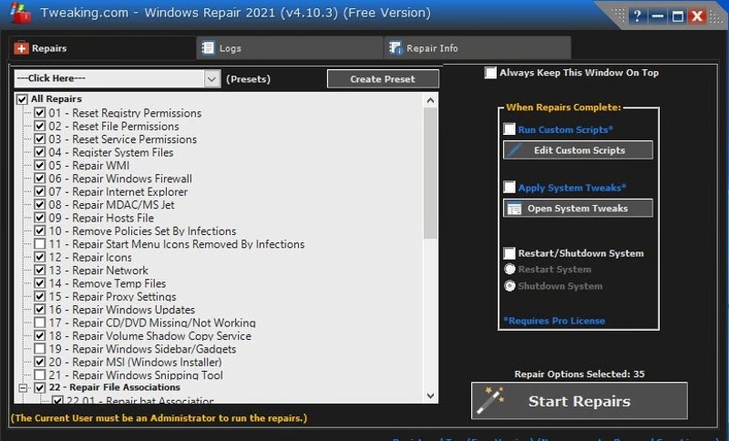Select 13 - Repair Network row
The height and width of the screenshot is (441, 729).
[98, 270]
